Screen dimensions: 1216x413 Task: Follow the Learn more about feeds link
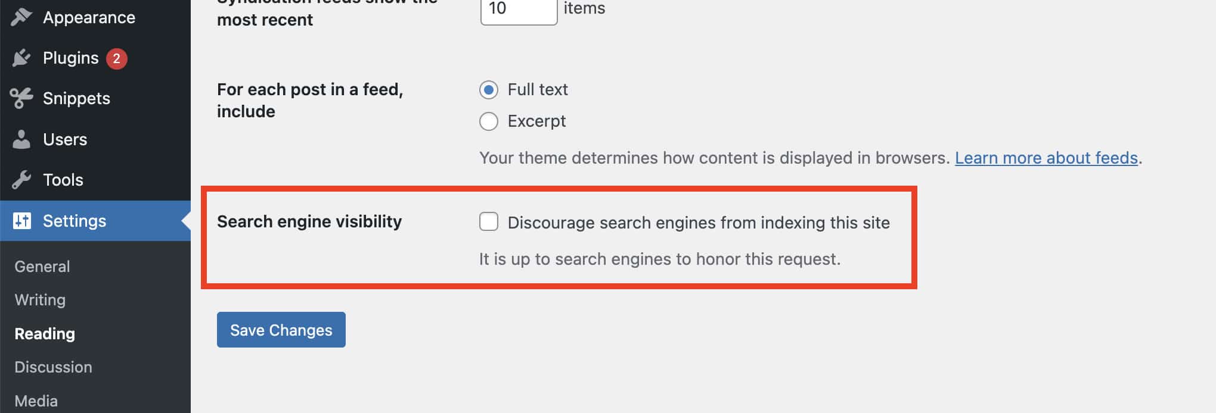click(1046, 158)
